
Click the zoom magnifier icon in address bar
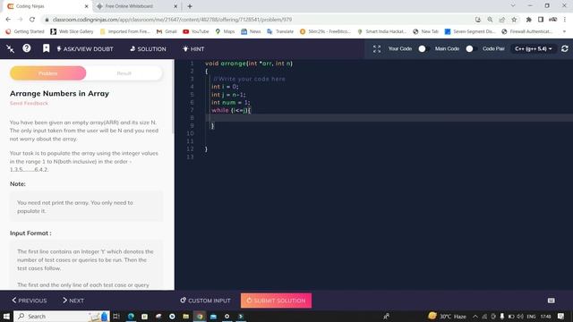pos(490,20)
